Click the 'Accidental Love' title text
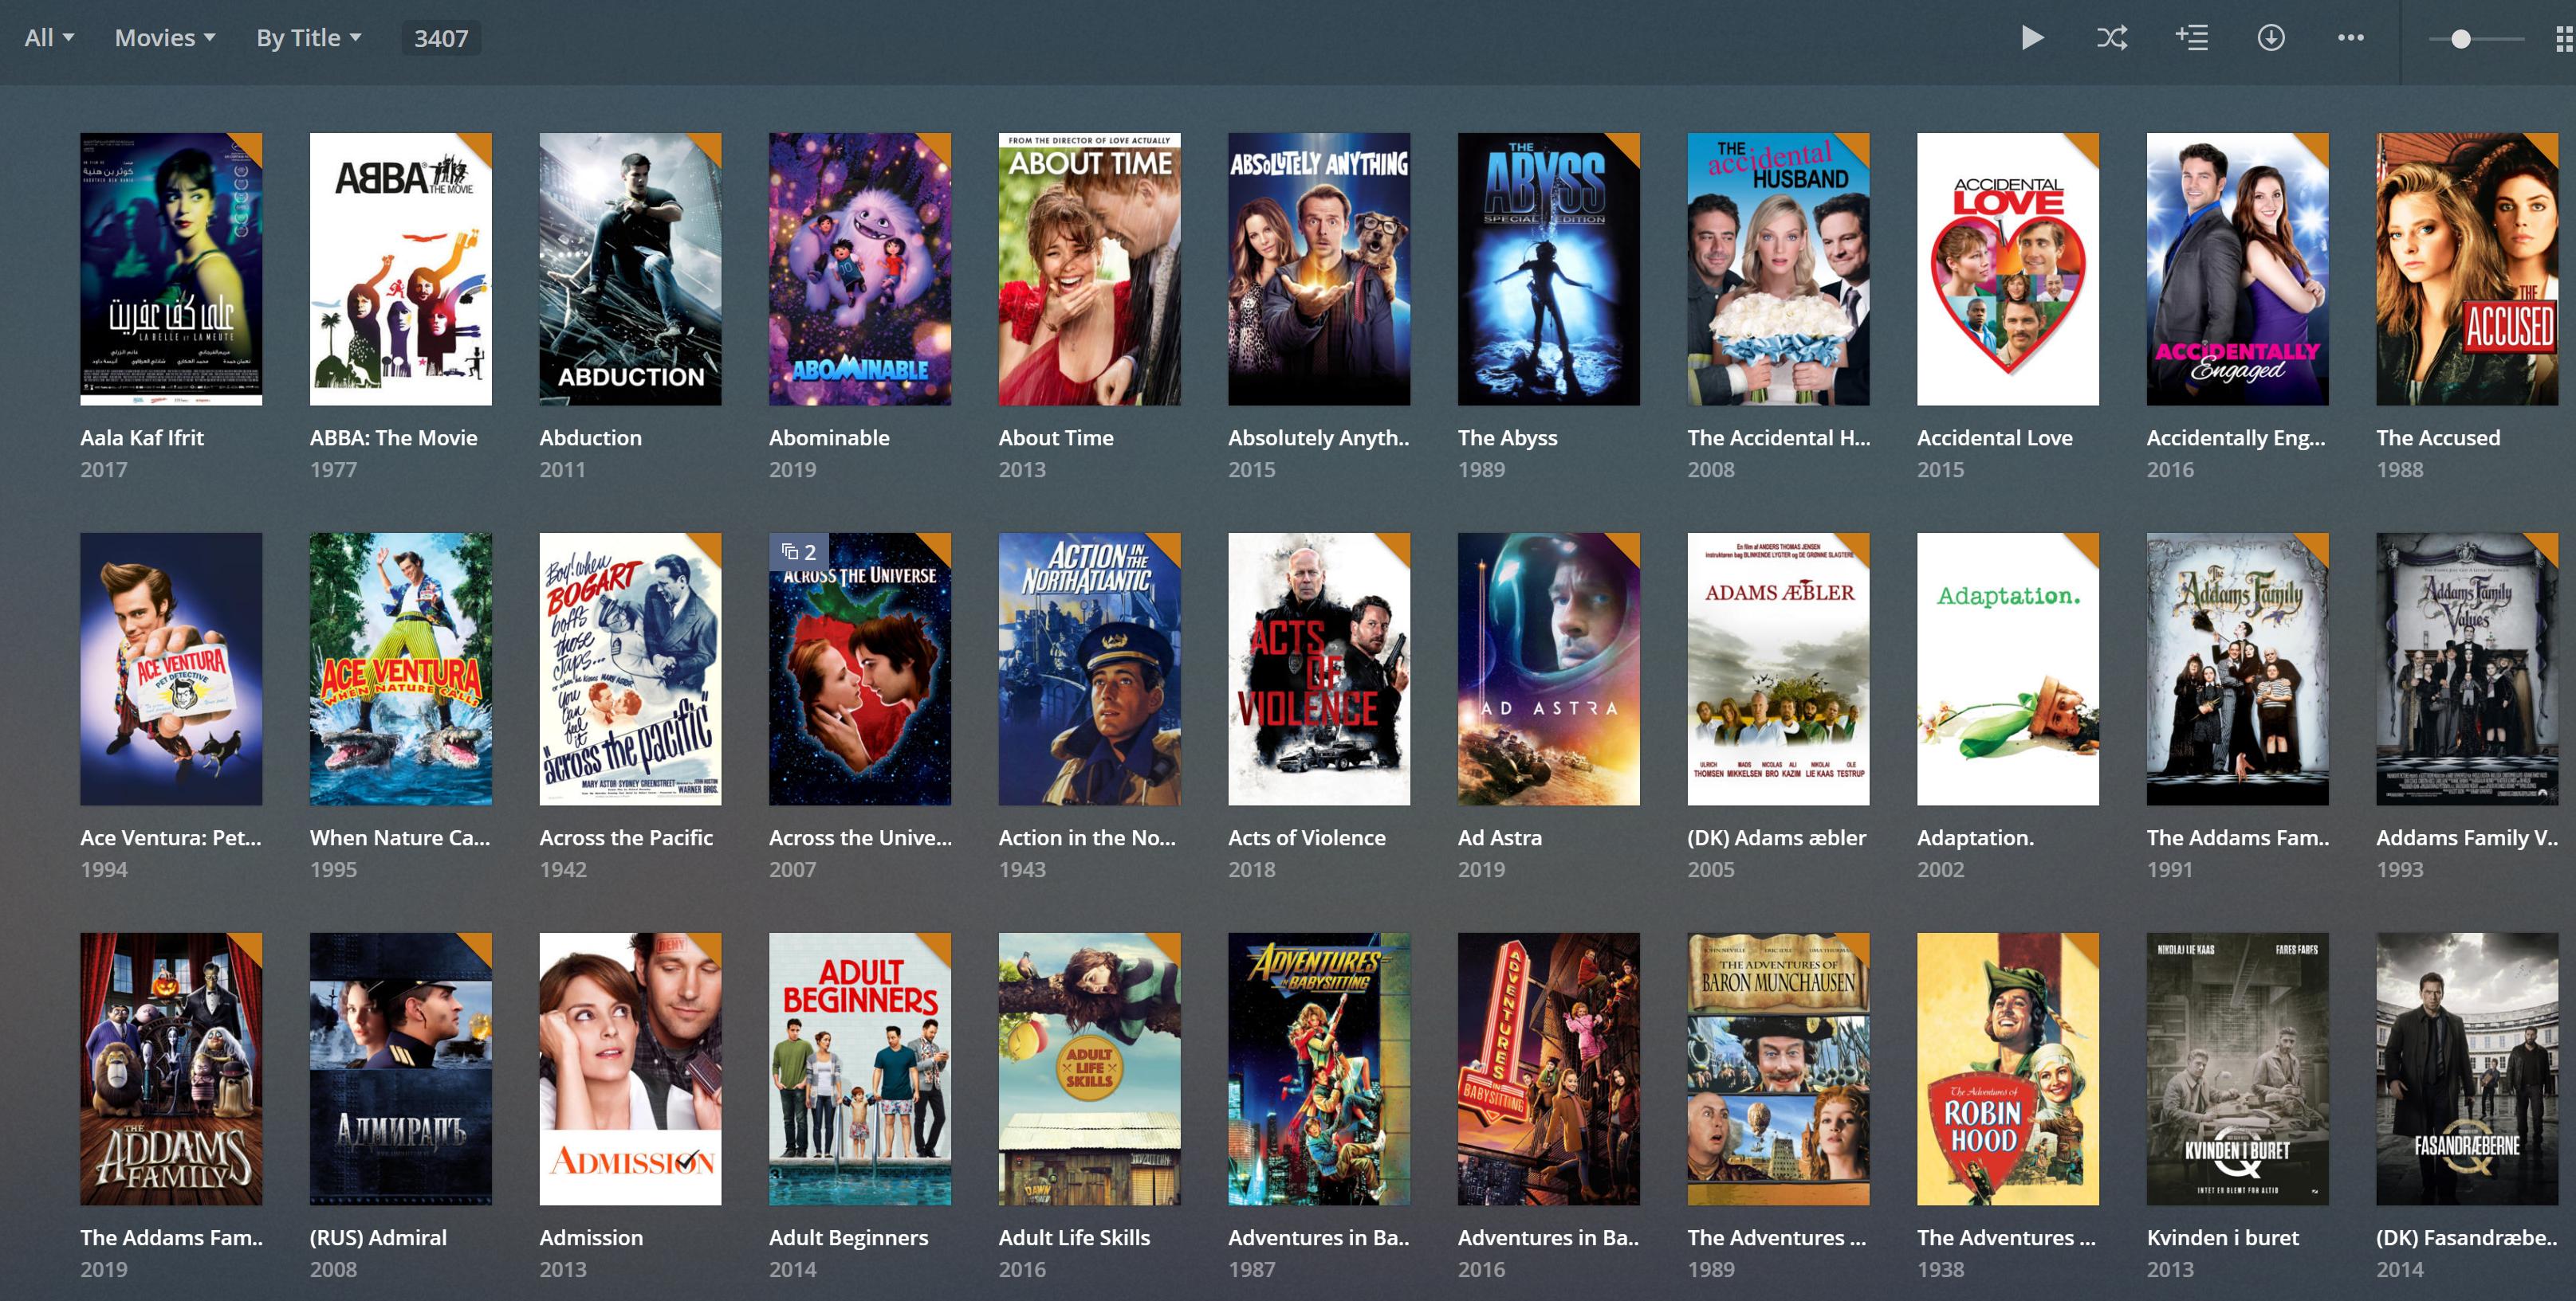Viewport: 2576px width, 1301px height. click(1995, 437)
